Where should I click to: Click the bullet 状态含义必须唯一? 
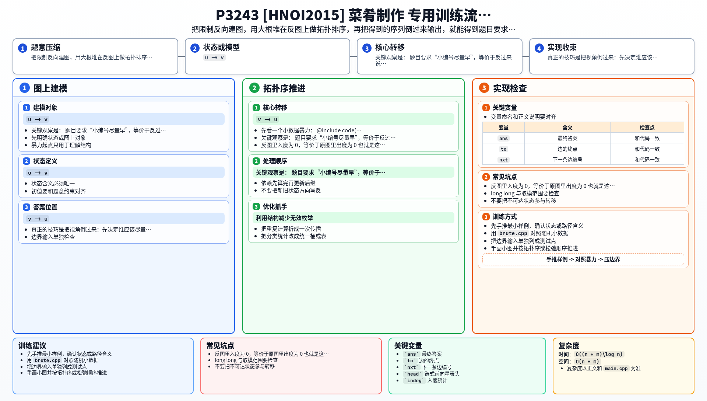pos(53,184)
